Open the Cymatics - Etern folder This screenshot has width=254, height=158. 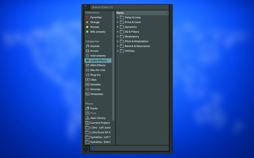(x=98, y=142)
